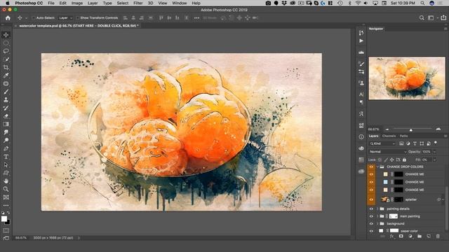Expand the main painting group
Screen dimensions: 449x252
point(377,216)
